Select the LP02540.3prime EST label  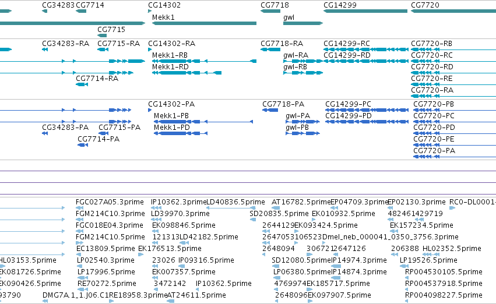click(105, 261)
